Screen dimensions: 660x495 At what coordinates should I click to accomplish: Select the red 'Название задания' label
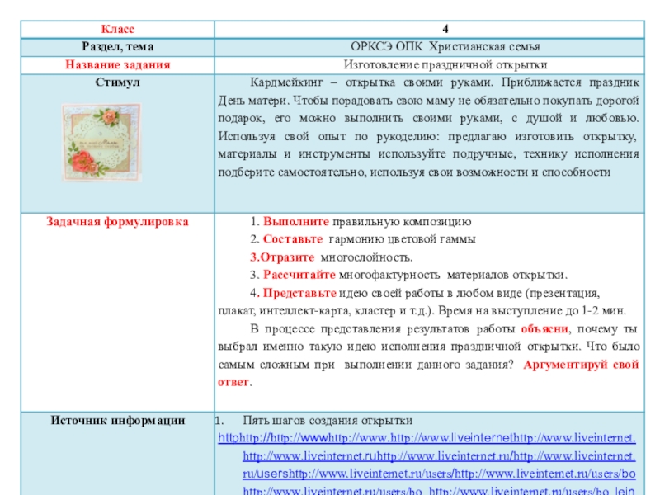[x=117, y=65]
